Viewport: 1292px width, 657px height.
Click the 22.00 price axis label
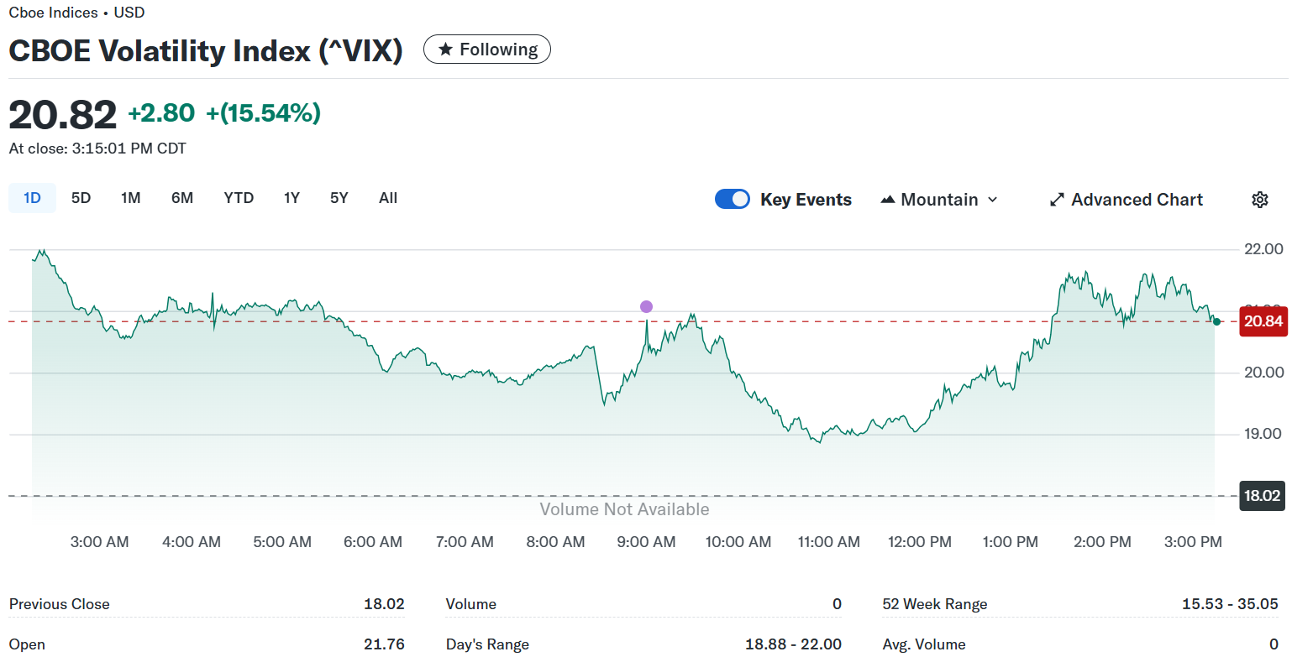tap(1263, 249)
